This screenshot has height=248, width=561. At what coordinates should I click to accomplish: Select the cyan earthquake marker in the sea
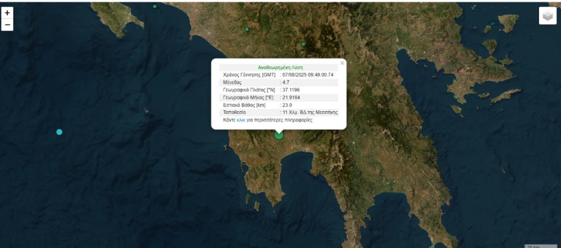59,132
